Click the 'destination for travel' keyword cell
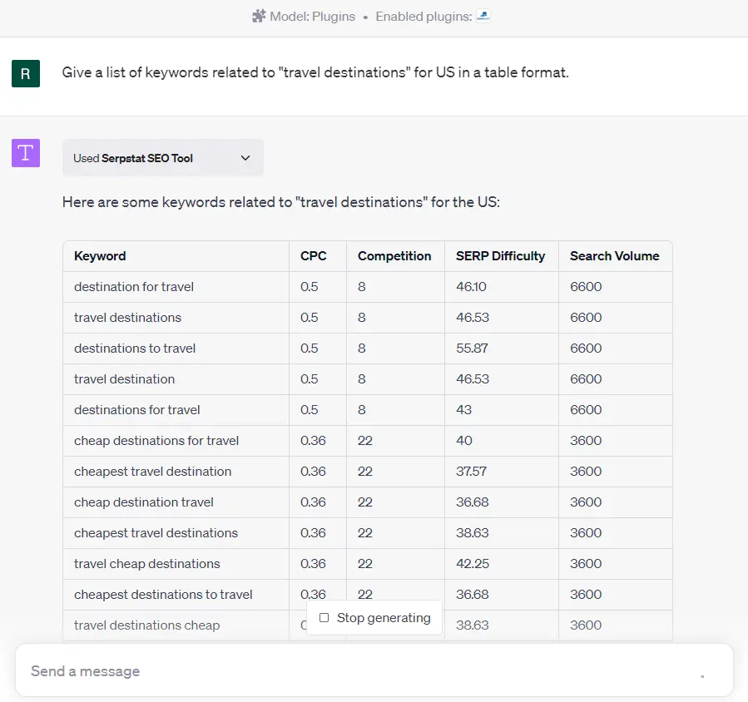748x702 pixels. tap(134, 287)
